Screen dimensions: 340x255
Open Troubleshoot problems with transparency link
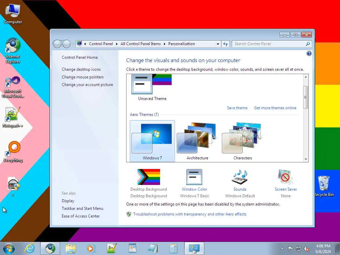190,214
